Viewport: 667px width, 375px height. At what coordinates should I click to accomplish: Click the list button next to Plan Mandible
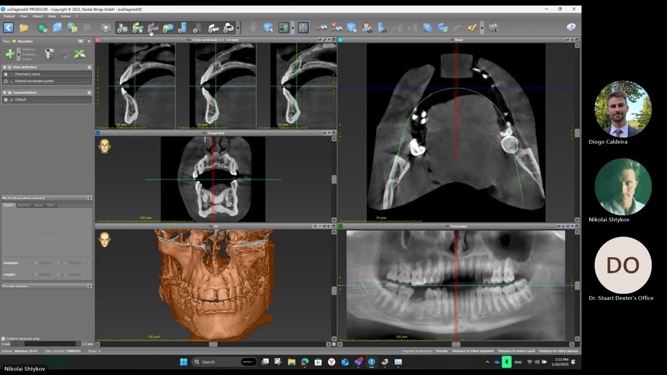pyautogui.click(x=81, y=41)
